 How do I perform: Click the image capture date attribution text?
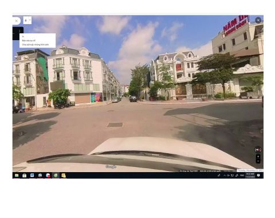tap(188, 171)
